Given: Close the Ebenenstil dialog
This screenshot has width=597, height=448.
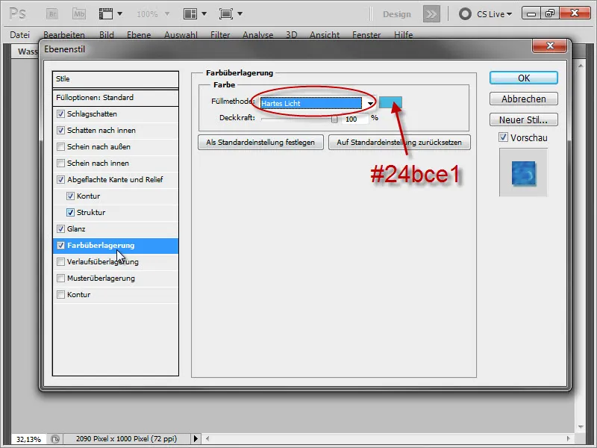Looking at the screenshot, I should click(x=550, y=46).
